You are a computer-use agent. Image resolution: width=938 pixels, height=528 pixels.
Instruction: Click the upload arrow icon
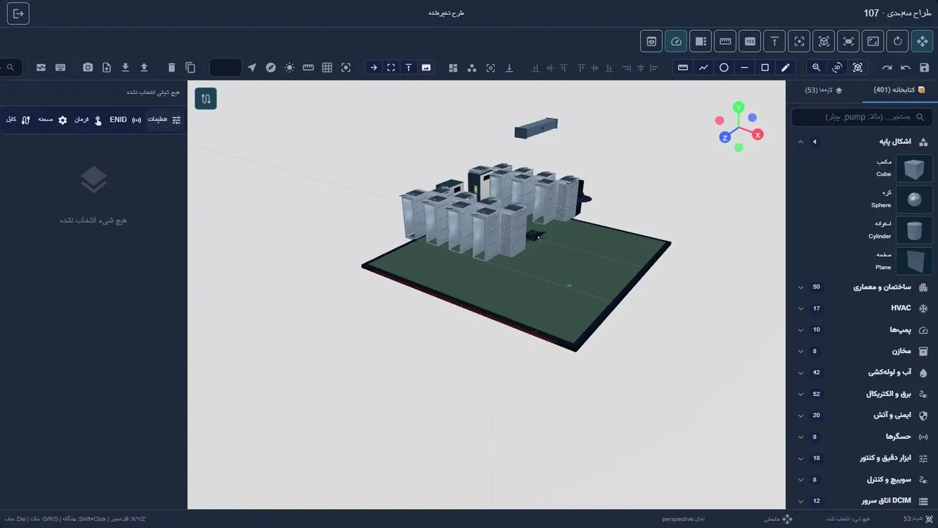tap(144, 68)
